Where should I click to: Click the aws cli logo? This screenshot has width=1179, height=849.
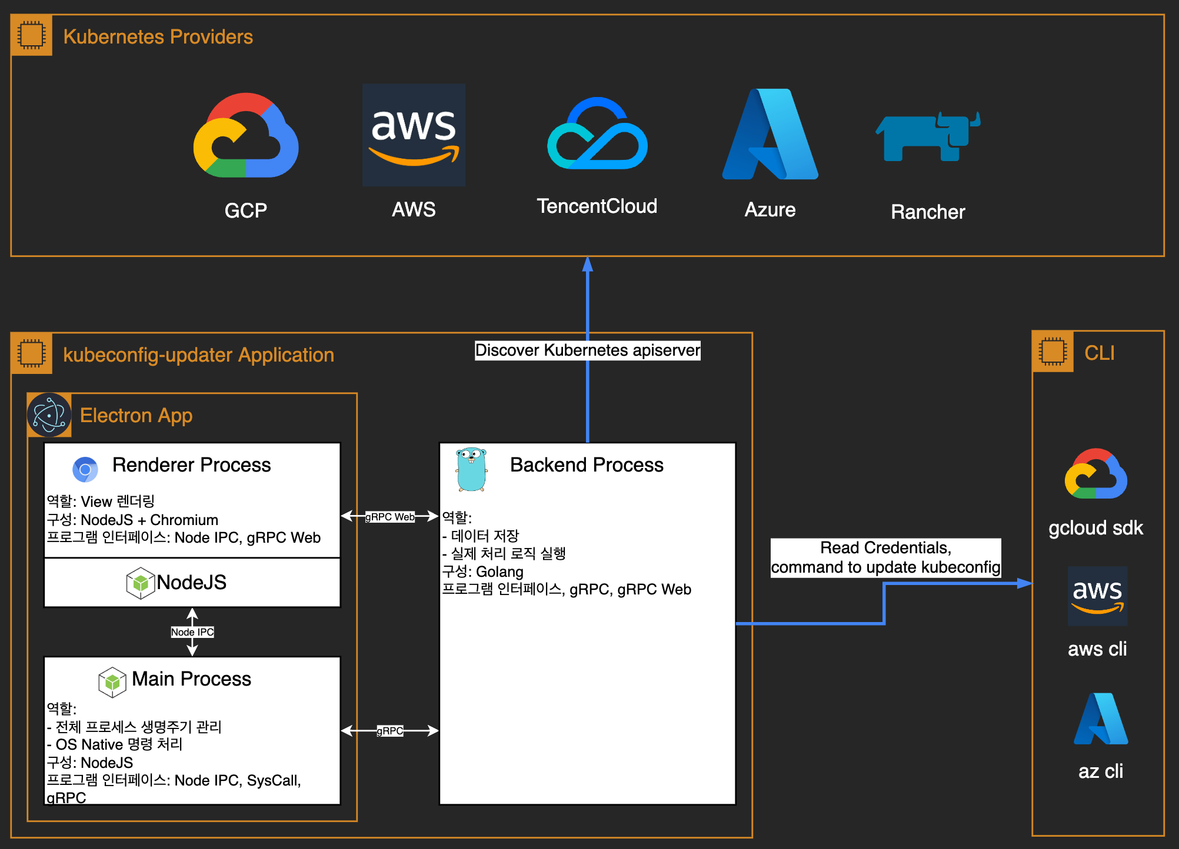1097,596
